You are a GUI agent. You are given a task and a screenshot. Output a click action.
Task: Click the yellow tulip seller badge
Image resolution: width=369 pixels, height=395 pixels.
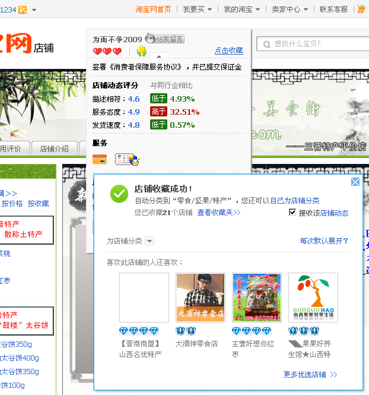[x=142, y=51]
